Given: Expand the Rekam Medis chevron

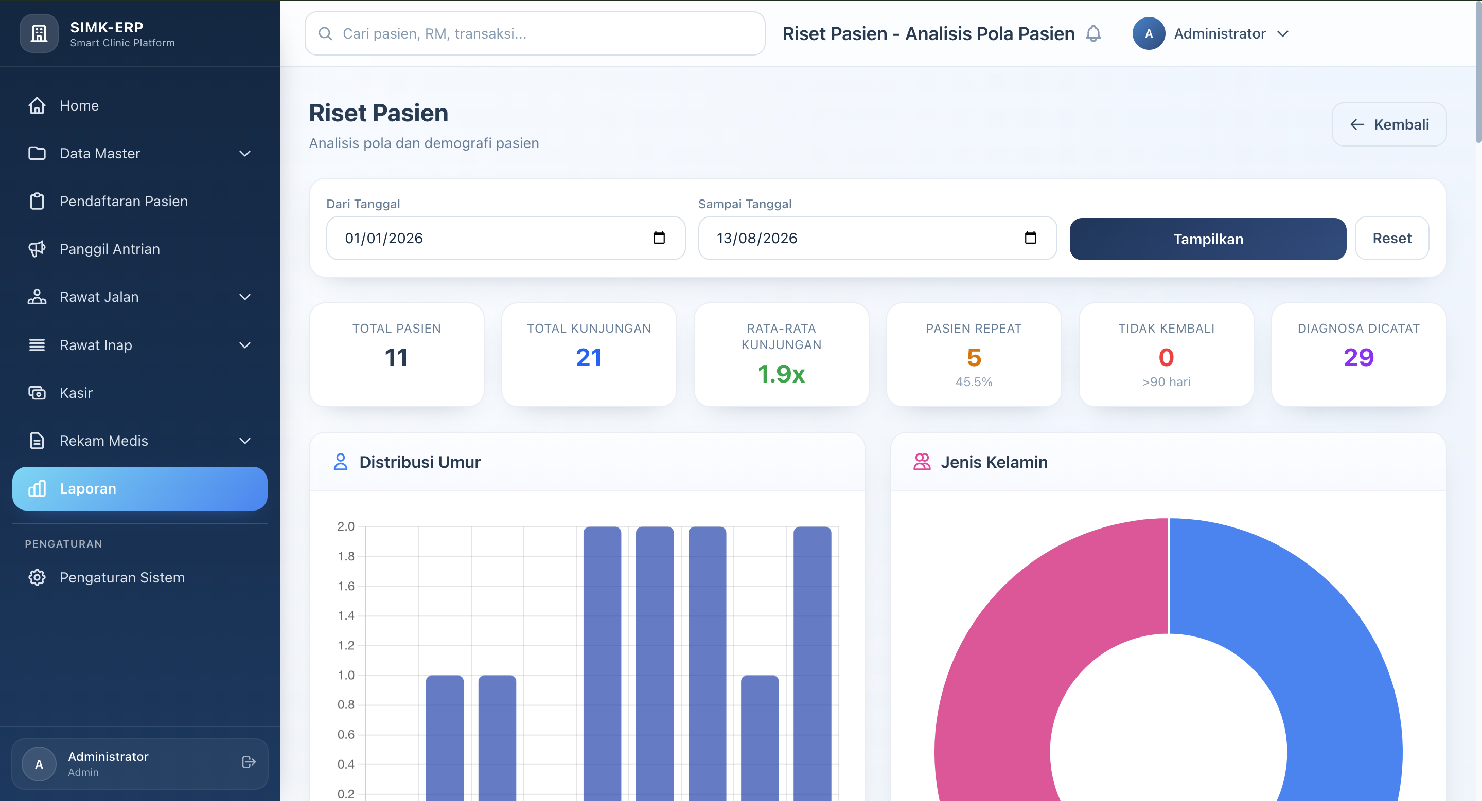Looking at the screenshot, I should pos(245,441).
